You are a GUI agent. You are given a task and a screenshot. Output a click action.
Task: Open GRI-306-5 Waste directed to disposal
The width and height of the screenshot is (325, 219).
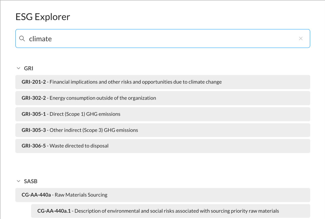[163, 146]
